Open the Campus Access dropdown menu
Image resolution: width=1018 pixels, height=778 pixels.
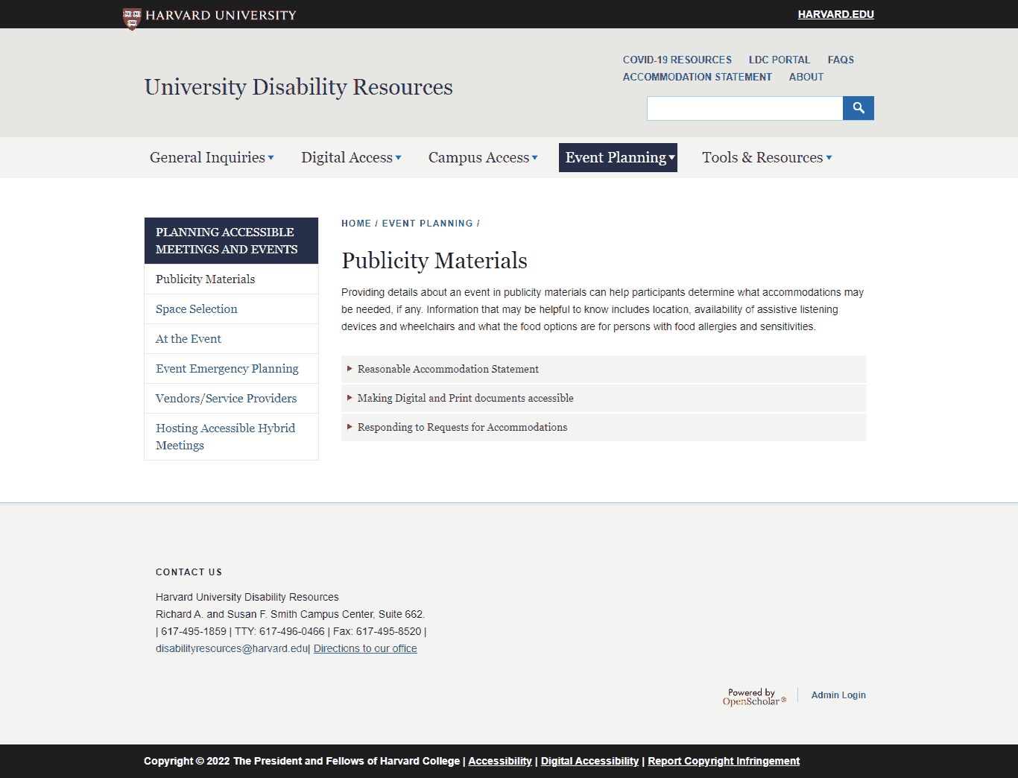(x=483, y=157)
